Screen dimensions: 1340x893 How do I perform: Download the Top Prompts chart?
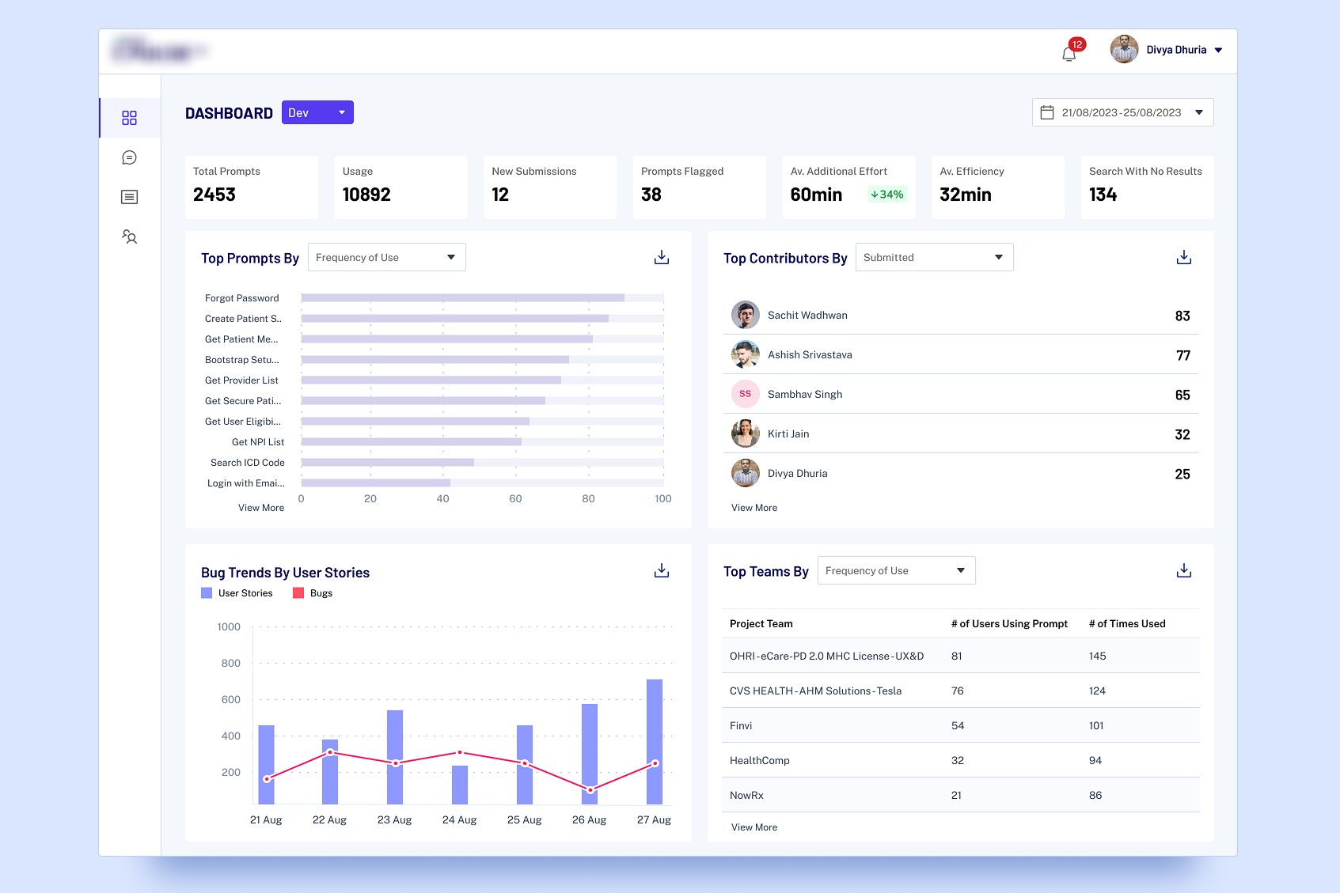click(x=662, y=258)
